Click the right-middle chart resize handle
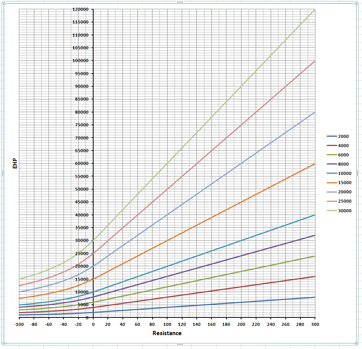The width and height of the screenshot is (362, 349). [358, 173]
